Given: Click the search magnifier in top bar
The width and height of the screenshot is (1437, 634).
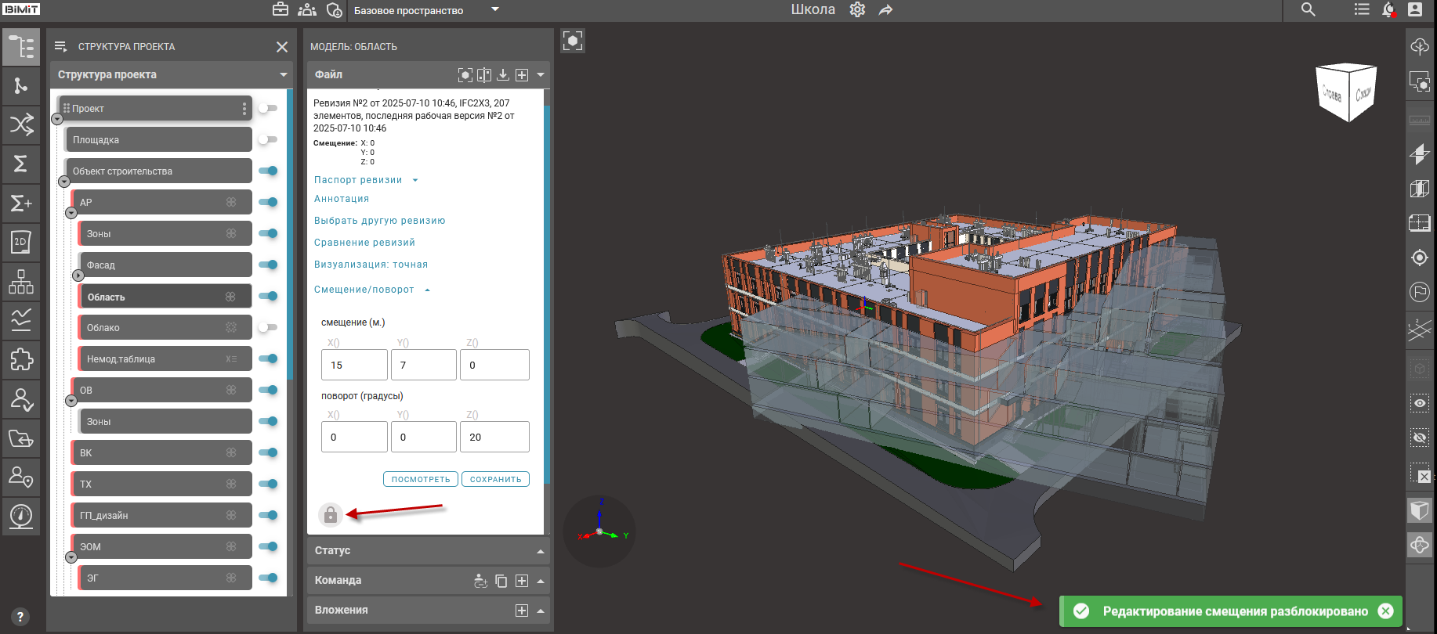Looking at the screenshot, I should click(1308, 10).
